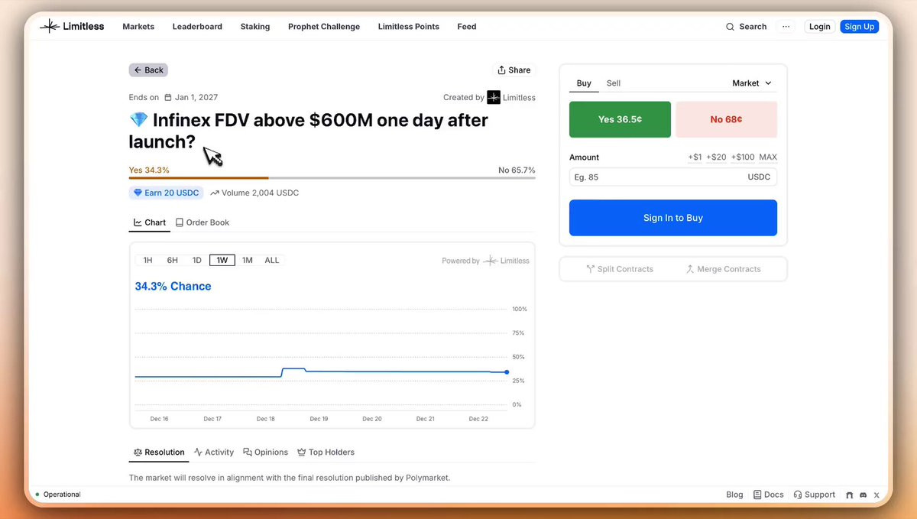Click the 34.3% Chance value
The height and width of the screenshot is (519, 917).
(x=173, y=286)
